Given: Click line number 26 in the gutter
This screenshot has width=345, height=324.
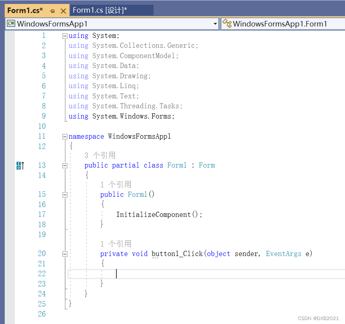Looking at the screenshot, I should click(42, 314).
